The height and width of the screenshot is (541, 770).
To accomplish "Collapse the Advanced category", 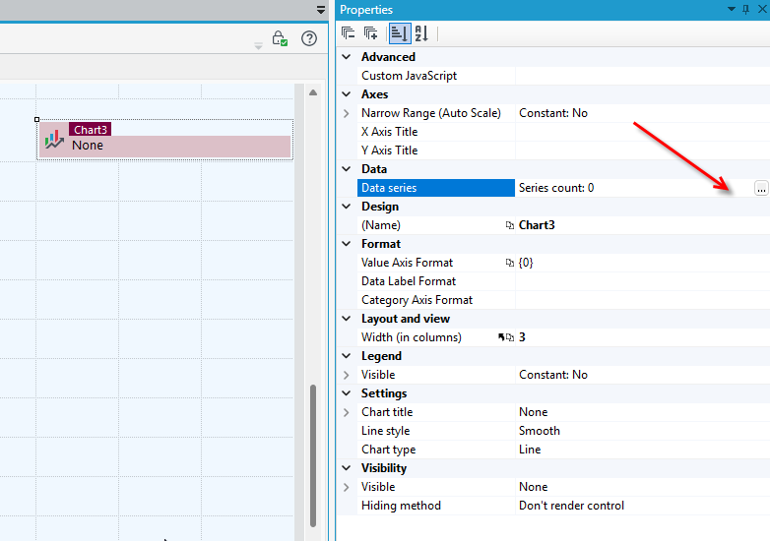I will click(x=347, y=57).
